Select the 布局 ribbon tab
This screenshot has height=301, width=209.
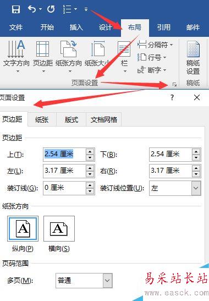135,28
